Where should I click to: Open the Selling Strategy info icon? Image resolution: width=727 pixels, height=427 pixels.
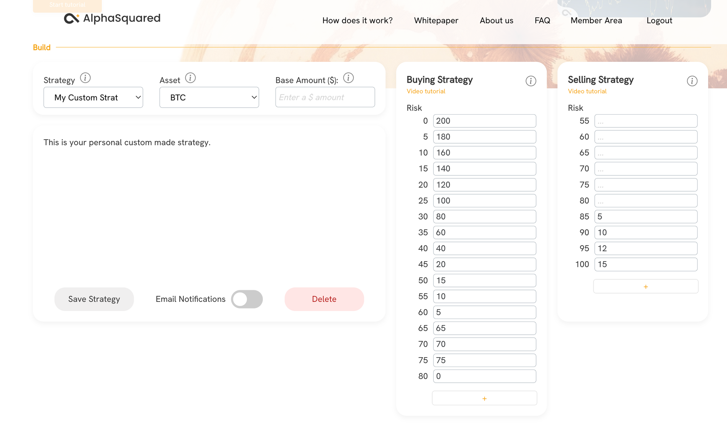pyautogui.click(x=692, y=81)
